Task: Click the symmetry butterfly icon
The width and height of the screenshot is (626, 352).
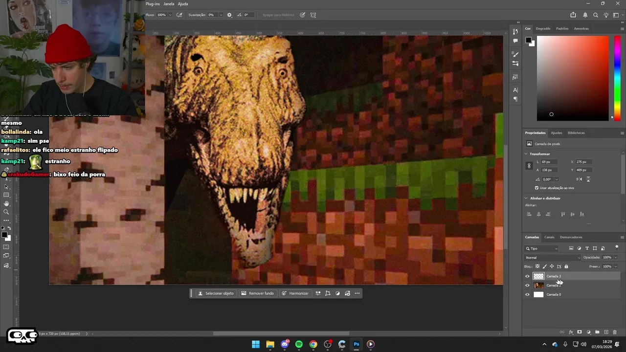Action: 313,15
